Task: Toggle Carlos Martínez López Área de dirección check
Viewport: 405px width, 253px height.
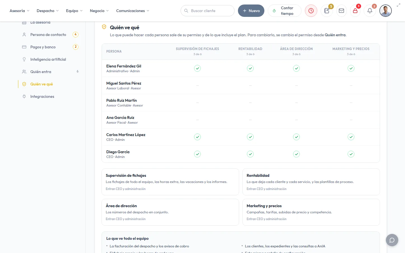Action: [296, 137]
